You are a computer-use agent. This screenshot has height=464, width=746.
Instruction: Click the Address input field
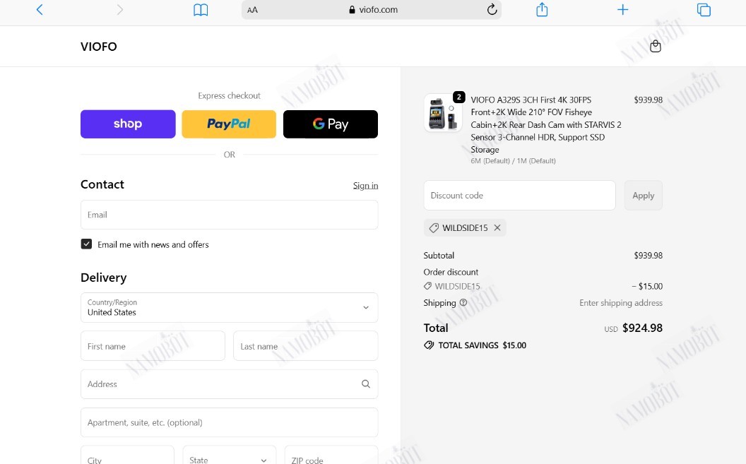pos(230,384)
